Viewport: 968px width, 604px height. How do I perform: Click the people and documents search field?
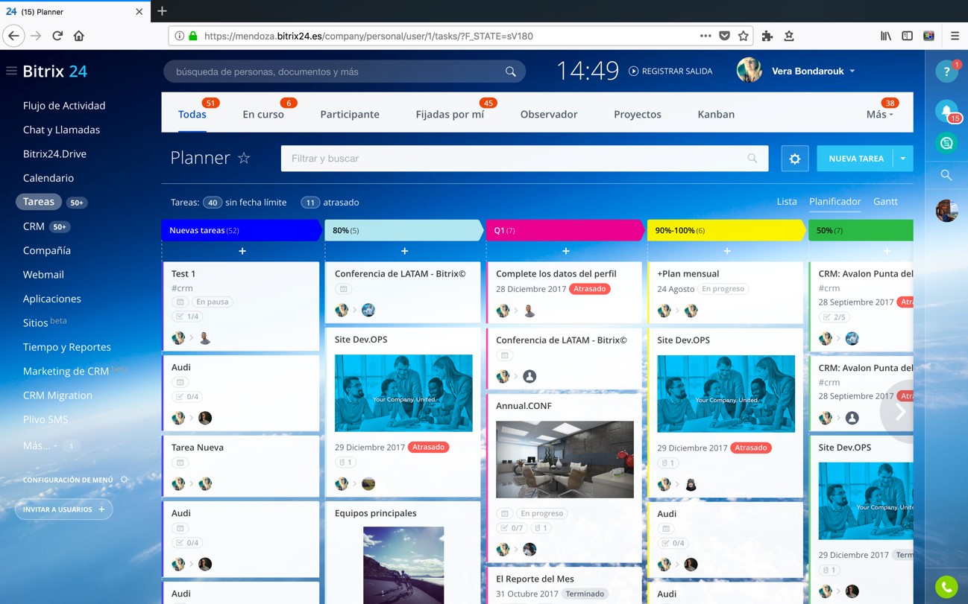click(344, 71)
